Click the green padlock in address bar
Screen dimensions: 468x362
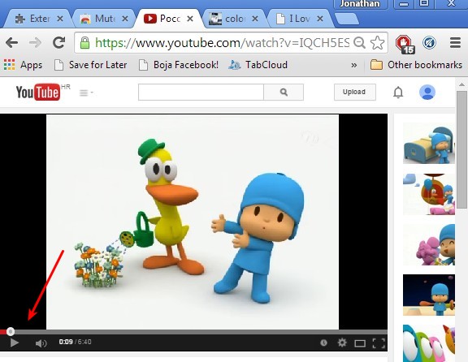[x=84, y=43]
